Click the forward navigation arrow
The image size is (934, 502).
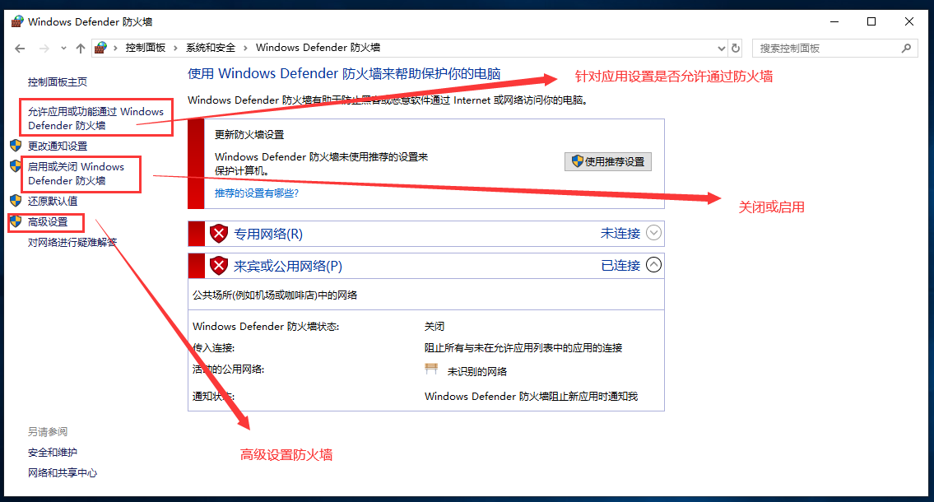pos(44,49)
